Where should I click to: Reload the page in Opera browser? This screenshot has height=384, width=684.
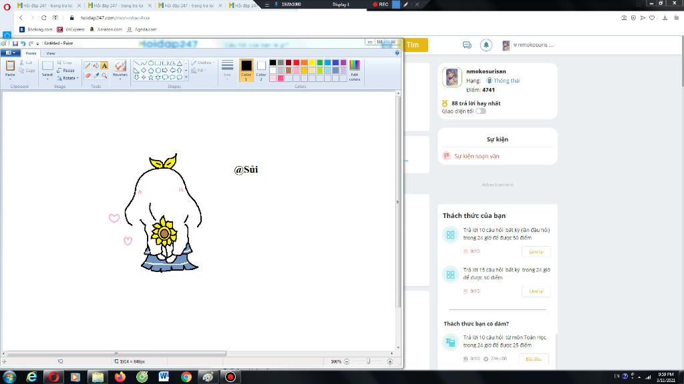tap(43, 18)
